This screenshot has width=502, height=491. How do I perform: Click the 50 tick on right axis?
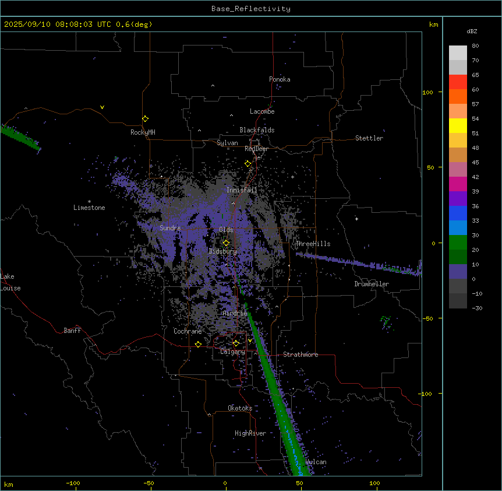(x=430, y=167)
